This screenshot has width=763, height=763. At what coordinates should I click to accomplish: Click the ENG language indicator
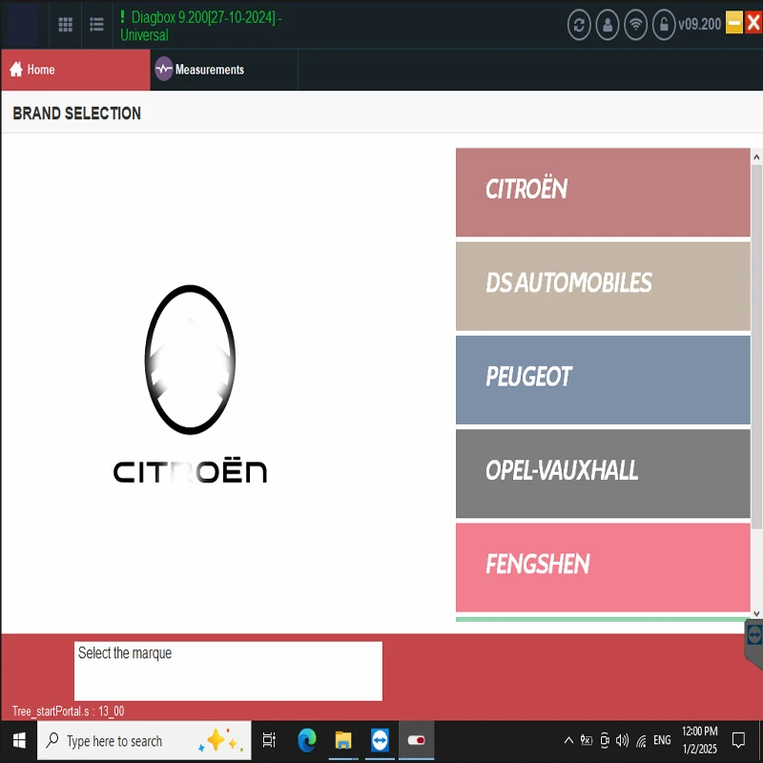click(662, 741)
